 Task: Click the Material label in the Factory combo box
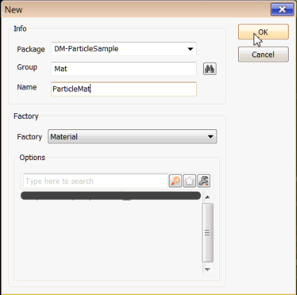click(64, 136)
